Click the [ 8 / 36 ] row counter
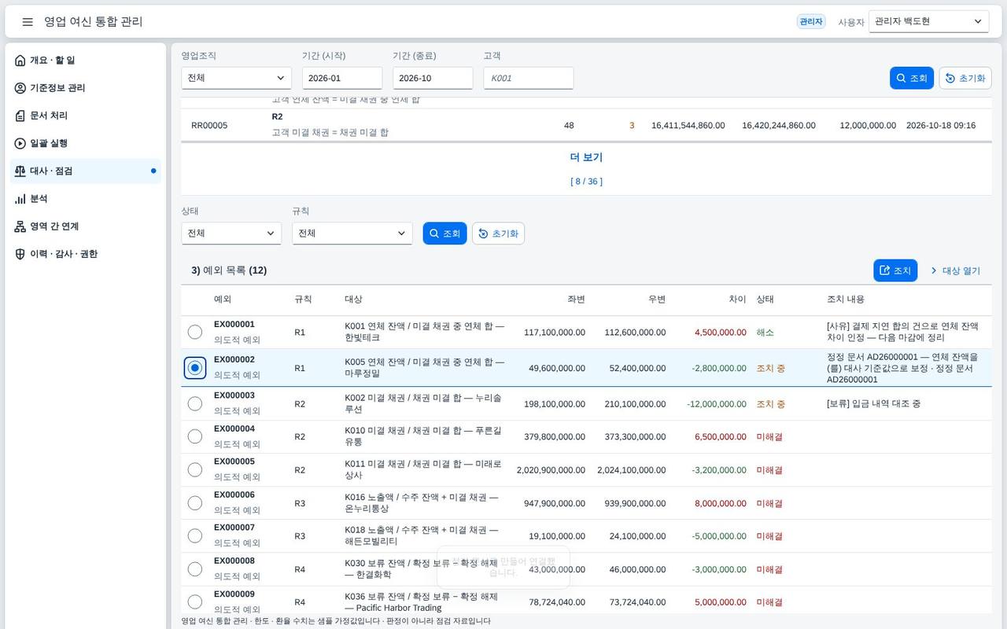1007x629 pixels. (x=586, y=182)
